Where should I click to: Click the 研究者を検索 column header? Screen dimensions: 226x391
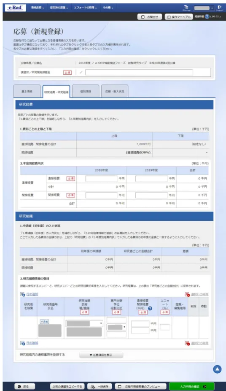tap(28, 306)
